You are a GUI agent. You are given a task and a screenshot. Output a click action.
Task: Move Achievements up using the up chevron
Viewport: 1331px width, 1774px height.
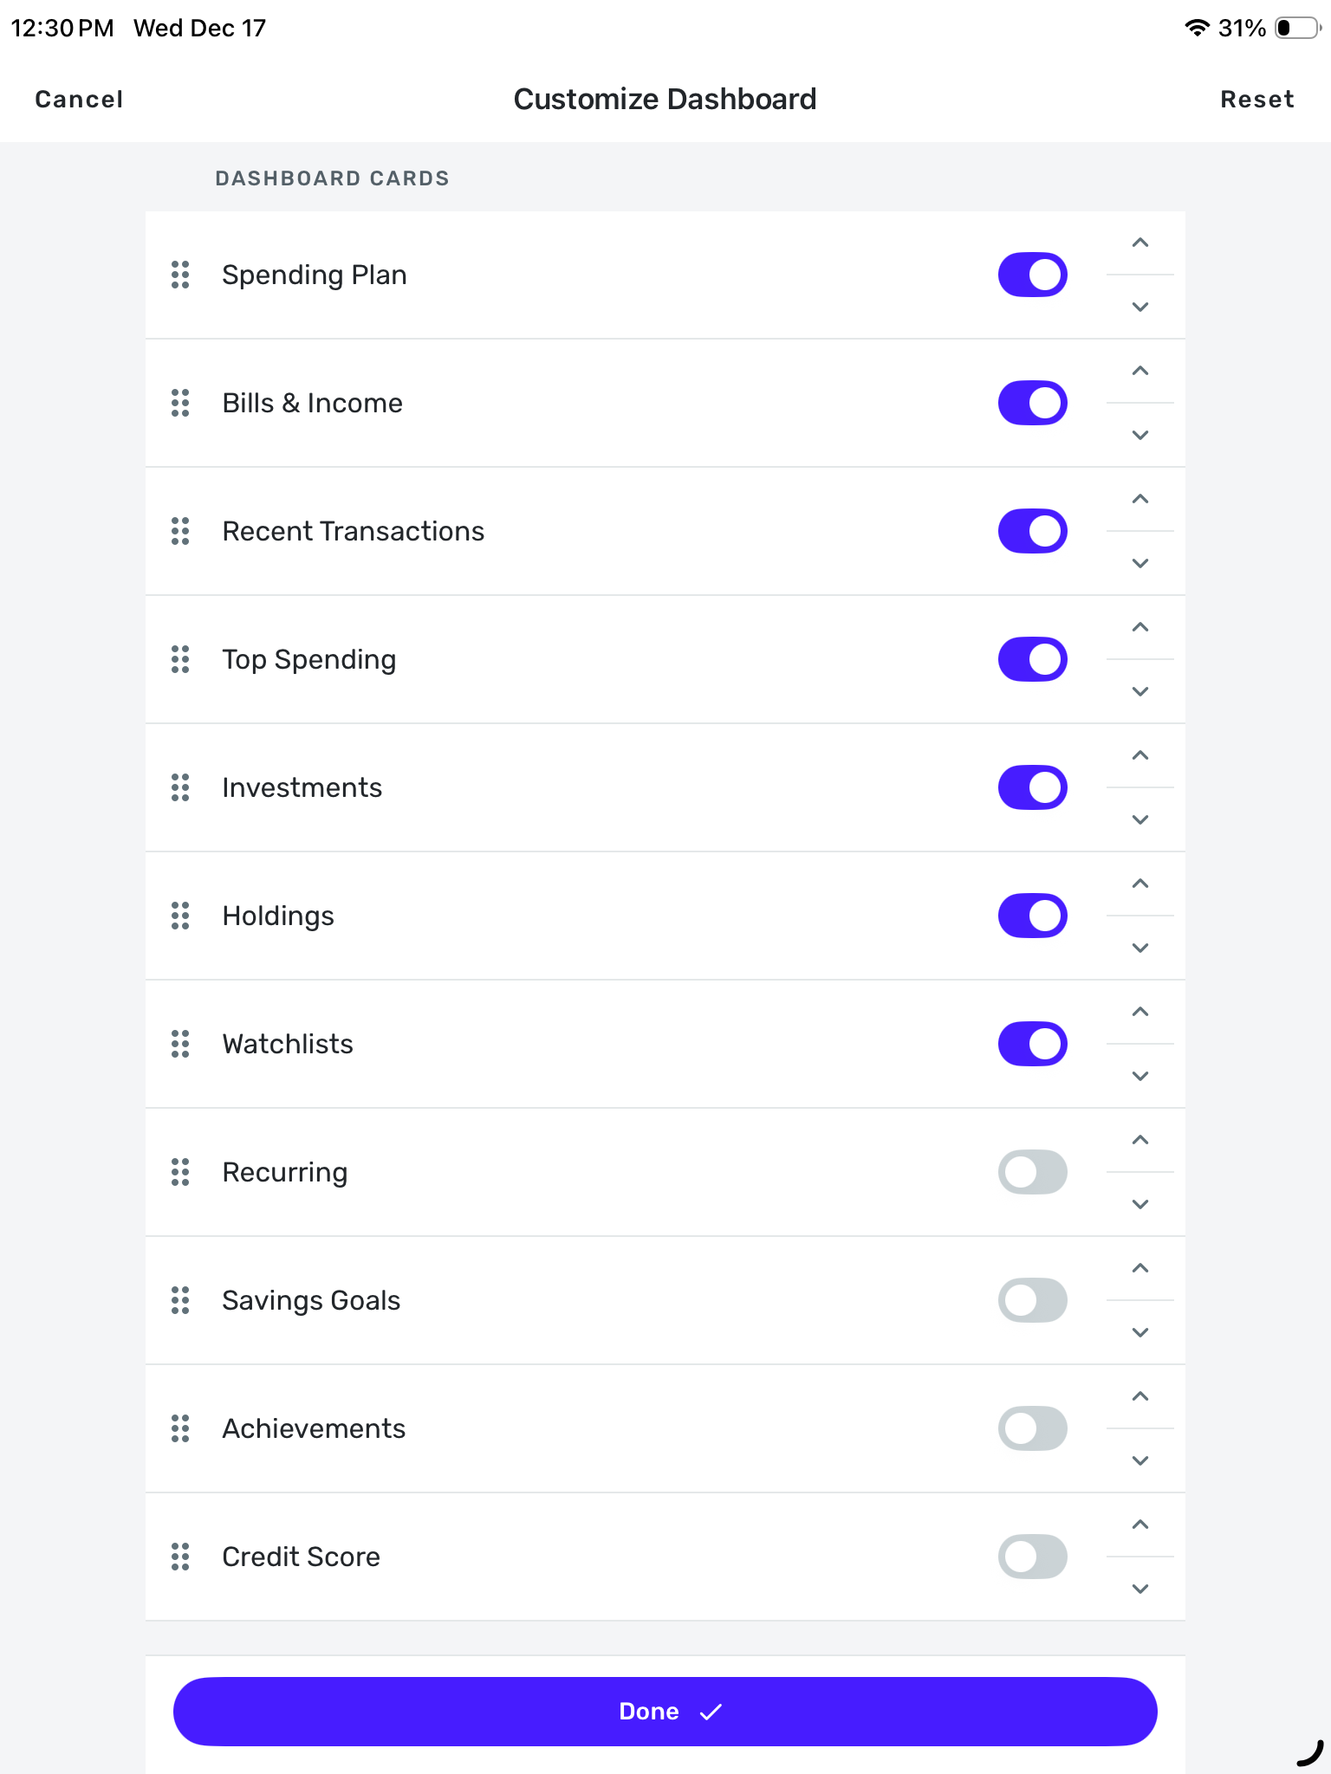1140,1397
